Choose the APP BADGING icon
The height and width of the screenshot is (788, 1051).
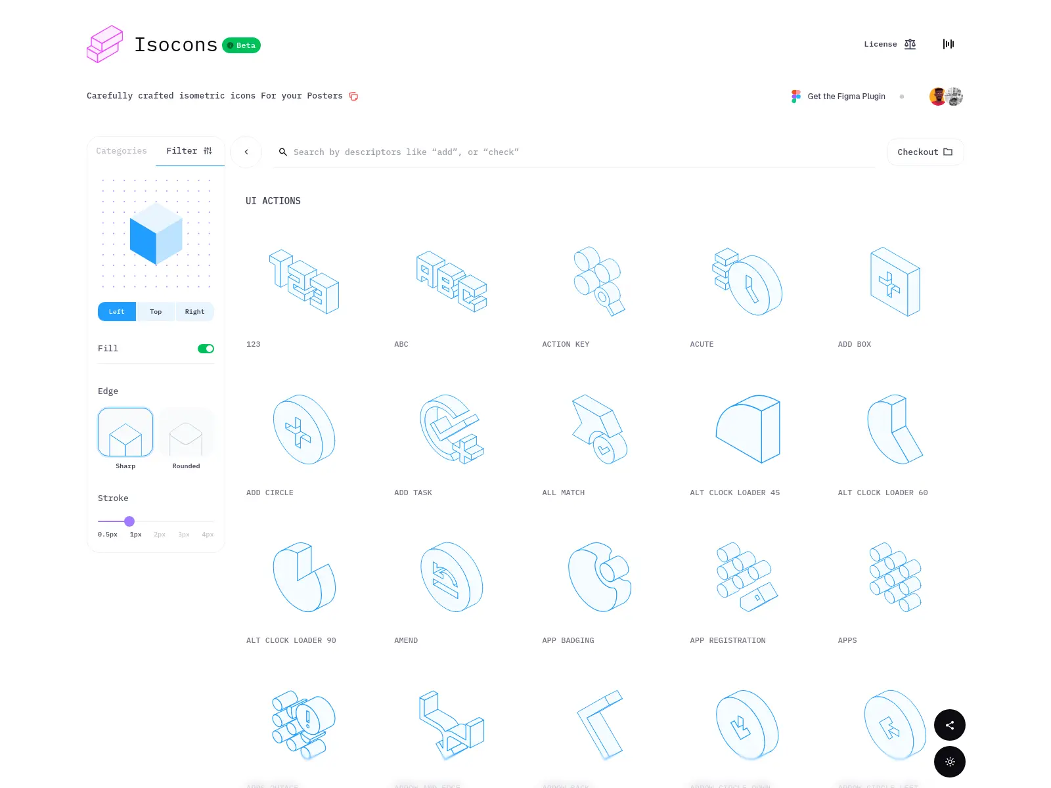click(598, 578)
